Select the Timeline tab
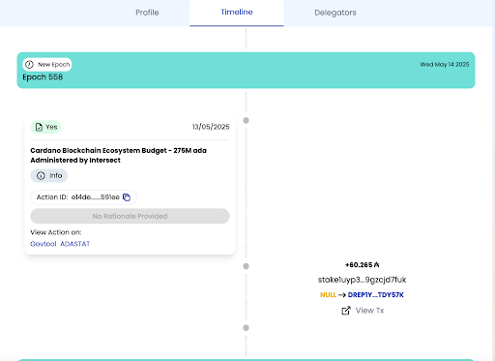 (237, 13)
